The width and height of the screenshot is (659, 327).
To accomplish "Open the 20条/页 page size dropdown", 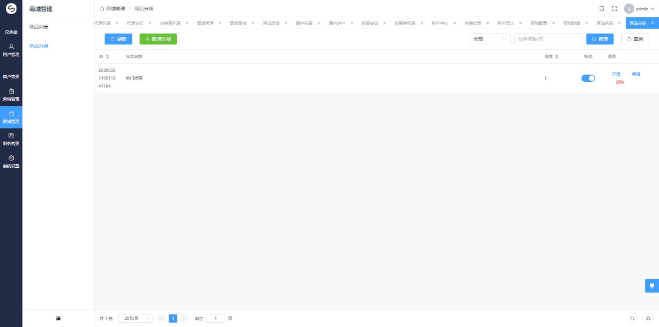I will point(135,318).
